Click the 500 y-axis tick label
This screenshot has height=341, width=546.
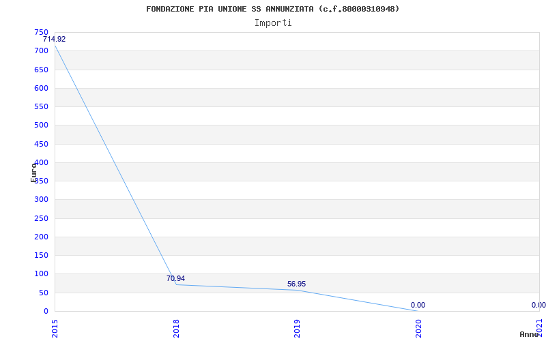(x=41, y=125)
